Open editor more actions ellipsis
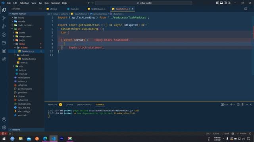This screenshot has height=142, width=254. (x=250, y=9)
